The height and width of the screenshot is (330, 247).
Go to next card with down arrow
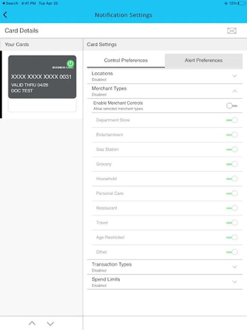click(x=50, y=323)
